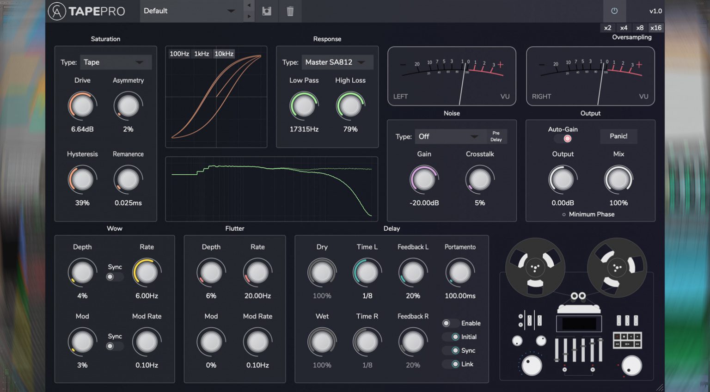This screenshot has height=392, width=710.
Task: Click the frequency response graph
Action: [x=272, y=189]
